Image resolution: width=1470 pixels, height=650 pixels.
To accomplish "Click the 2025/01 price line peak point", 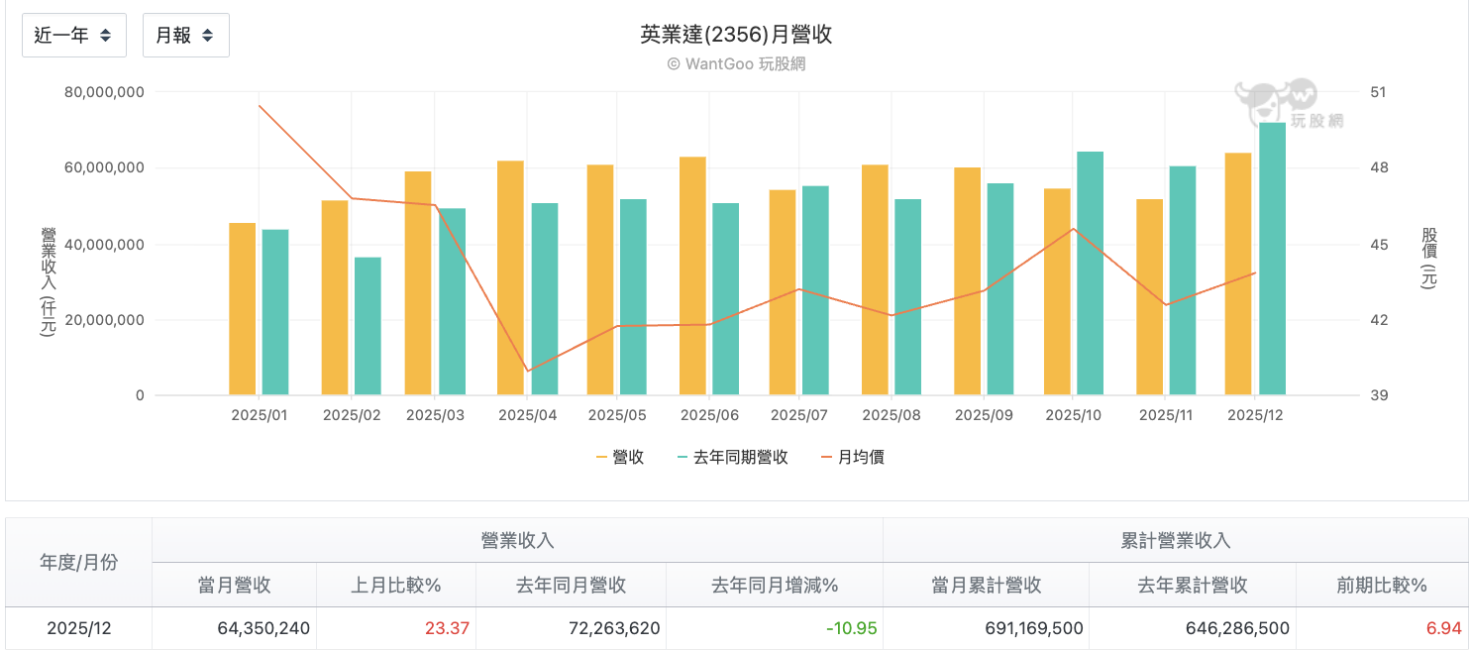I will [260, 106].
